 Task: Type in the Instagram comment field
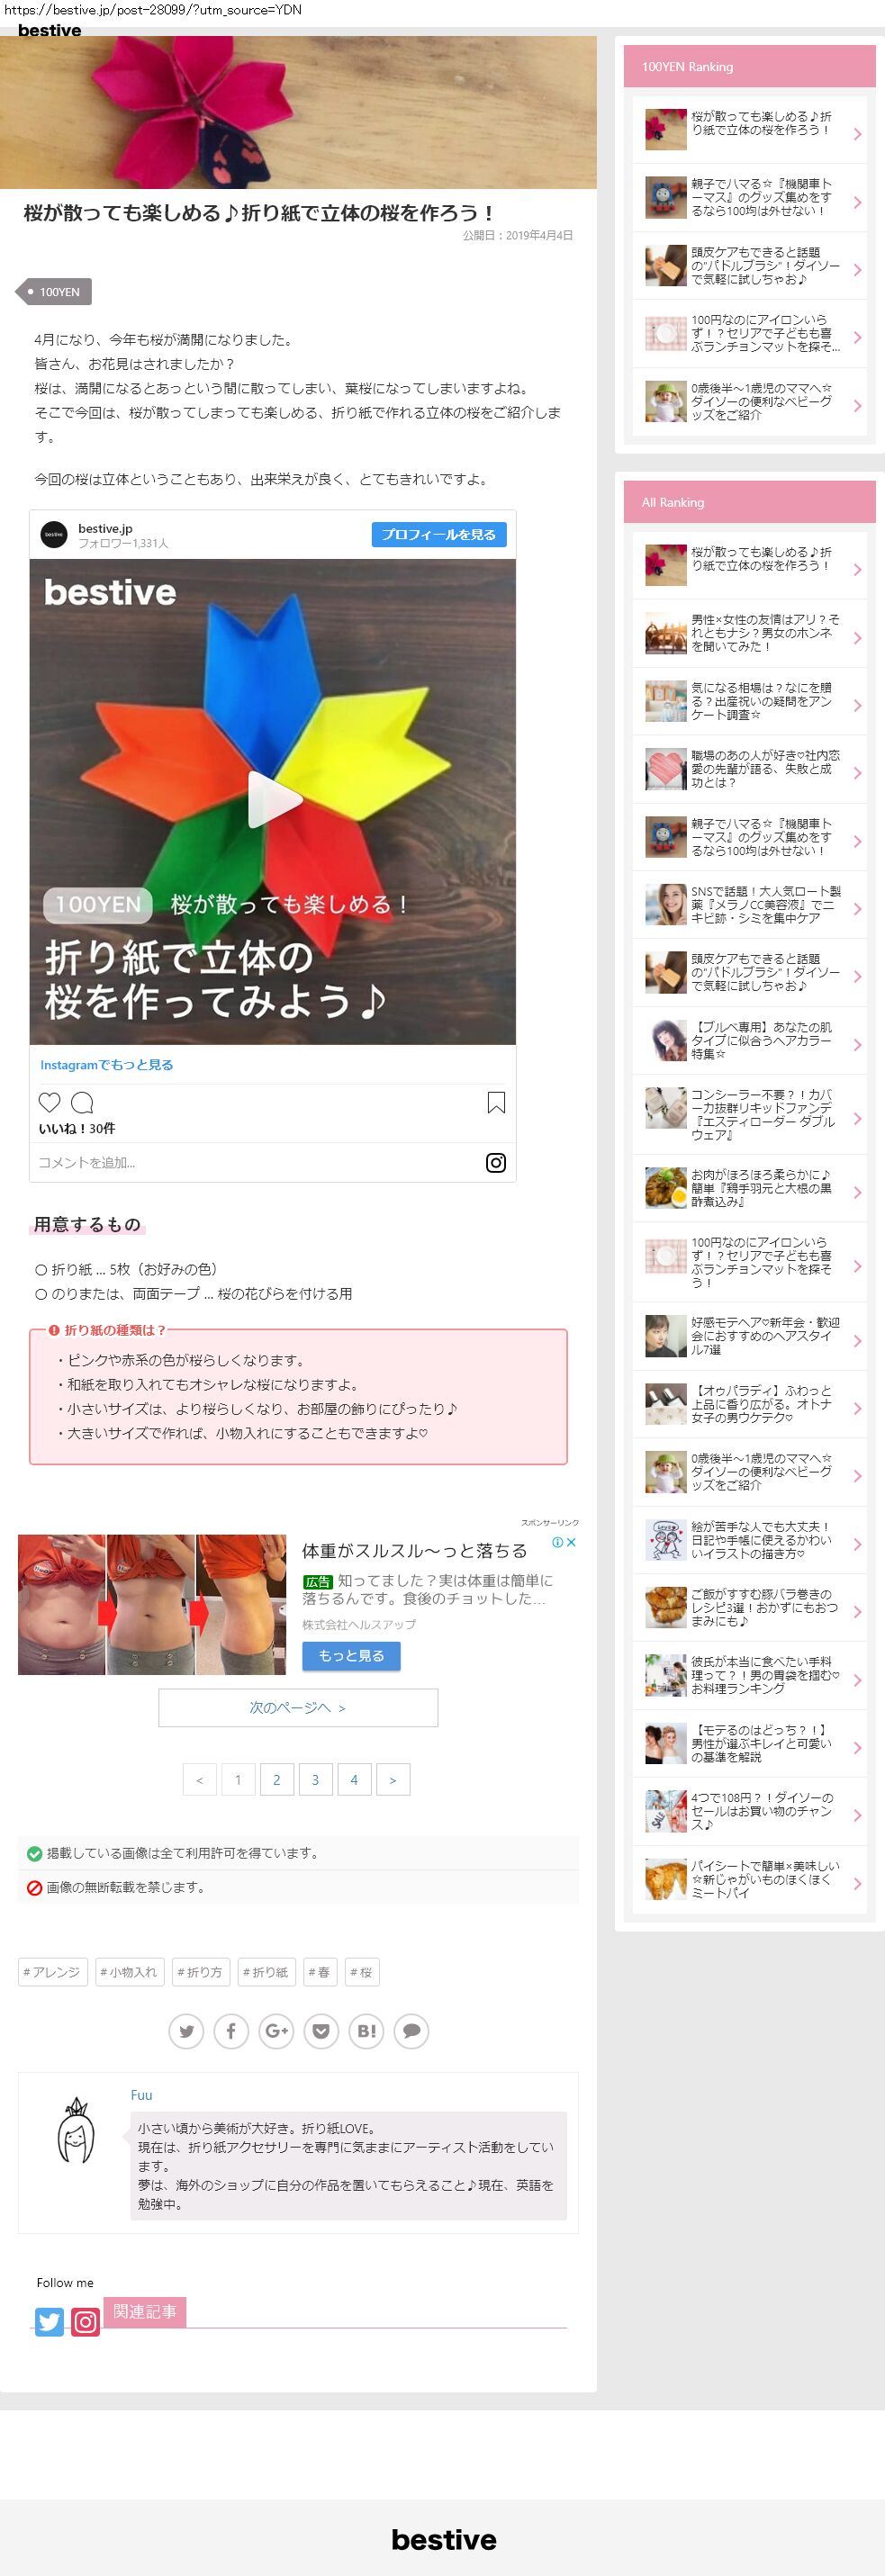[x=250, y=1162]
